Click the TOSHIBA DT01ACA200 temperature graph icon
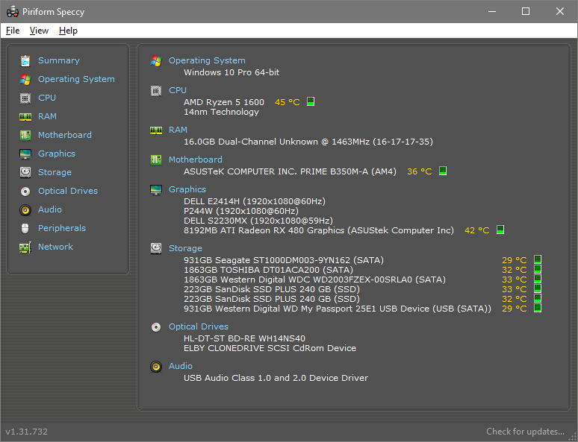 (538, 269)
